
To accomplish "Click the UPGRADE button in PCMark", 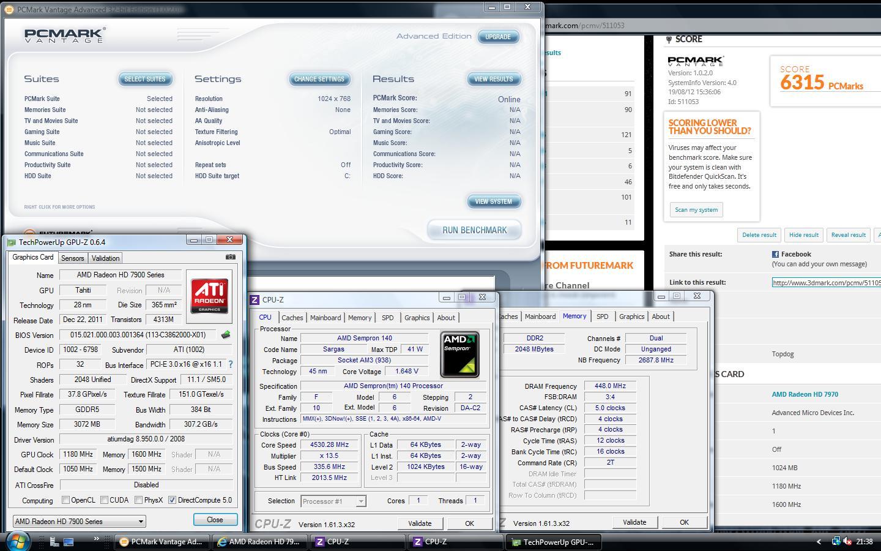I will (x=497, y=37).
